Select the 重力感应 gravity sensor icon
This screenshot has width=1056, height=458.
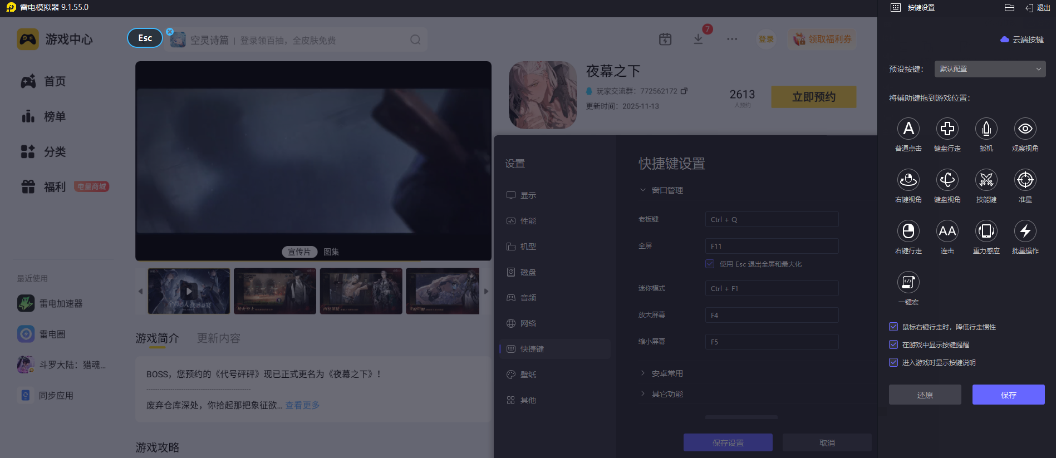[986, 231]
